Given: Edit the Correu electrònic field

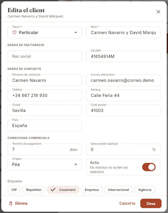Looking at the screenshot, I should tap(123, 80).
